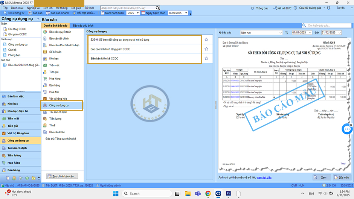Click the Xem button
Viewport: 354px width, 199px height.
[x=322, y=177]
